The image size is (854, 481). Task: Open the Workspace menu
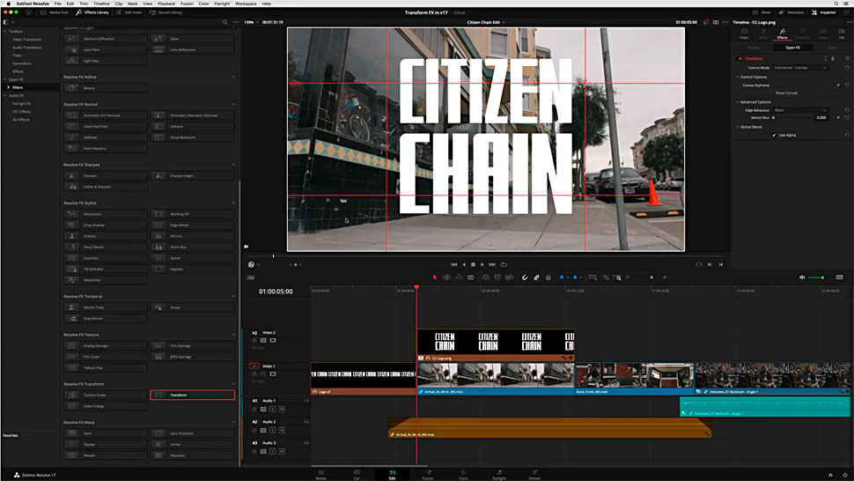point(246,4)
